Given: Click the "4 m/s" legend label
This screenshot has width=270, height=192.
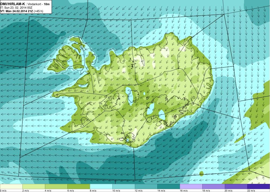Looking at the screenshot, I should [48, 191].
